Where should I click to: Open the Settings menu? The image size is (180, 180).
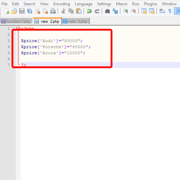(104, 4)
